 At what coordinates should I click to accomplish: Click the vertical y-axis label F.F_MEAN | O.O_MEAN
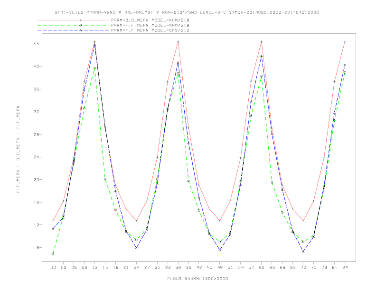(18, 149)
